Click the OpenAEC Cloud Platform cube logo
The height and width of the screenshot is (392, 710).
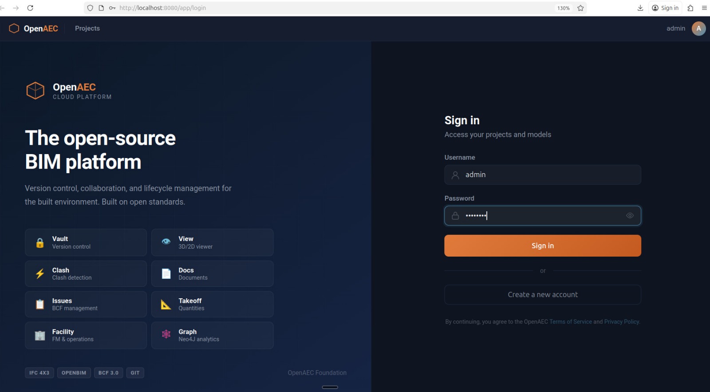click(35, 91)
